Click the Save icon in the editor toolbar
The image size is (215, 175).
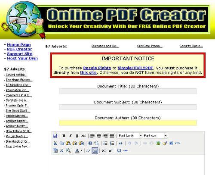pos(55,136)
